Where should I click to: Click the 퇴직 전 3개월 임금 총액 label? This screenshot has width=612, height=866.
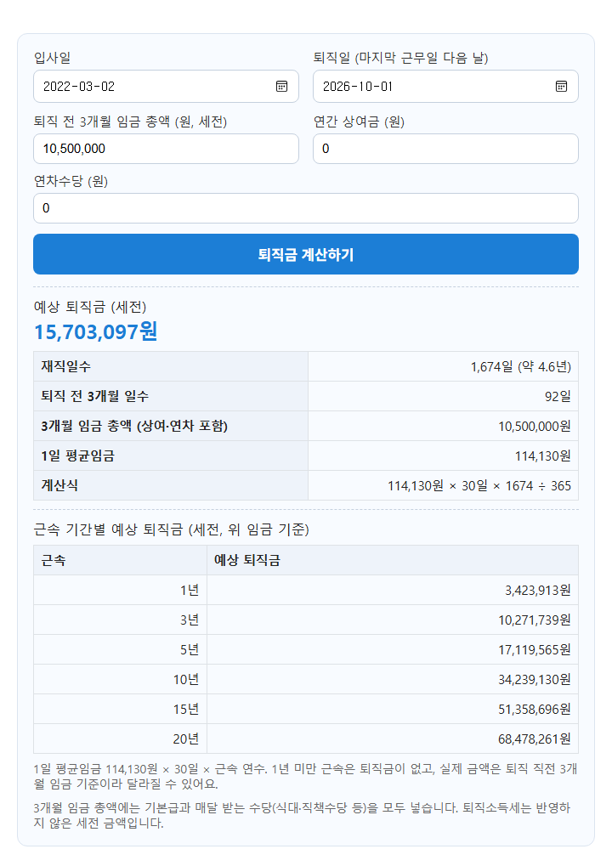(130, 122)
